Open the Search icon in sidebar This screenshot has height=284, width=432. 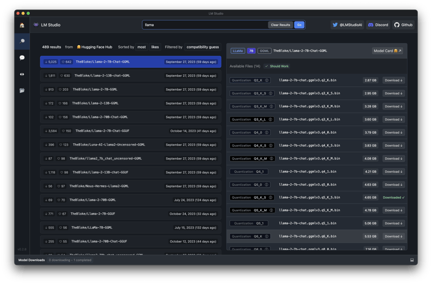click(22, 41)
